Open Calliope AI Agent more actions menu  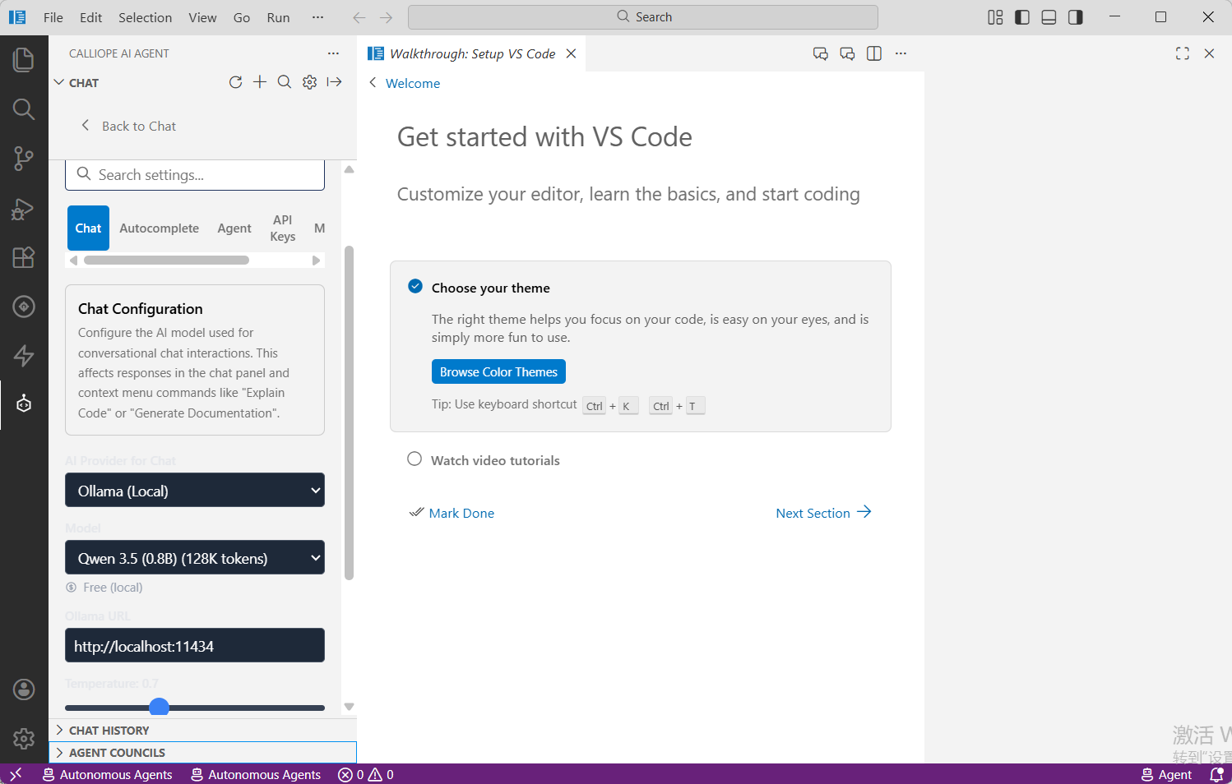coord(333,53)
